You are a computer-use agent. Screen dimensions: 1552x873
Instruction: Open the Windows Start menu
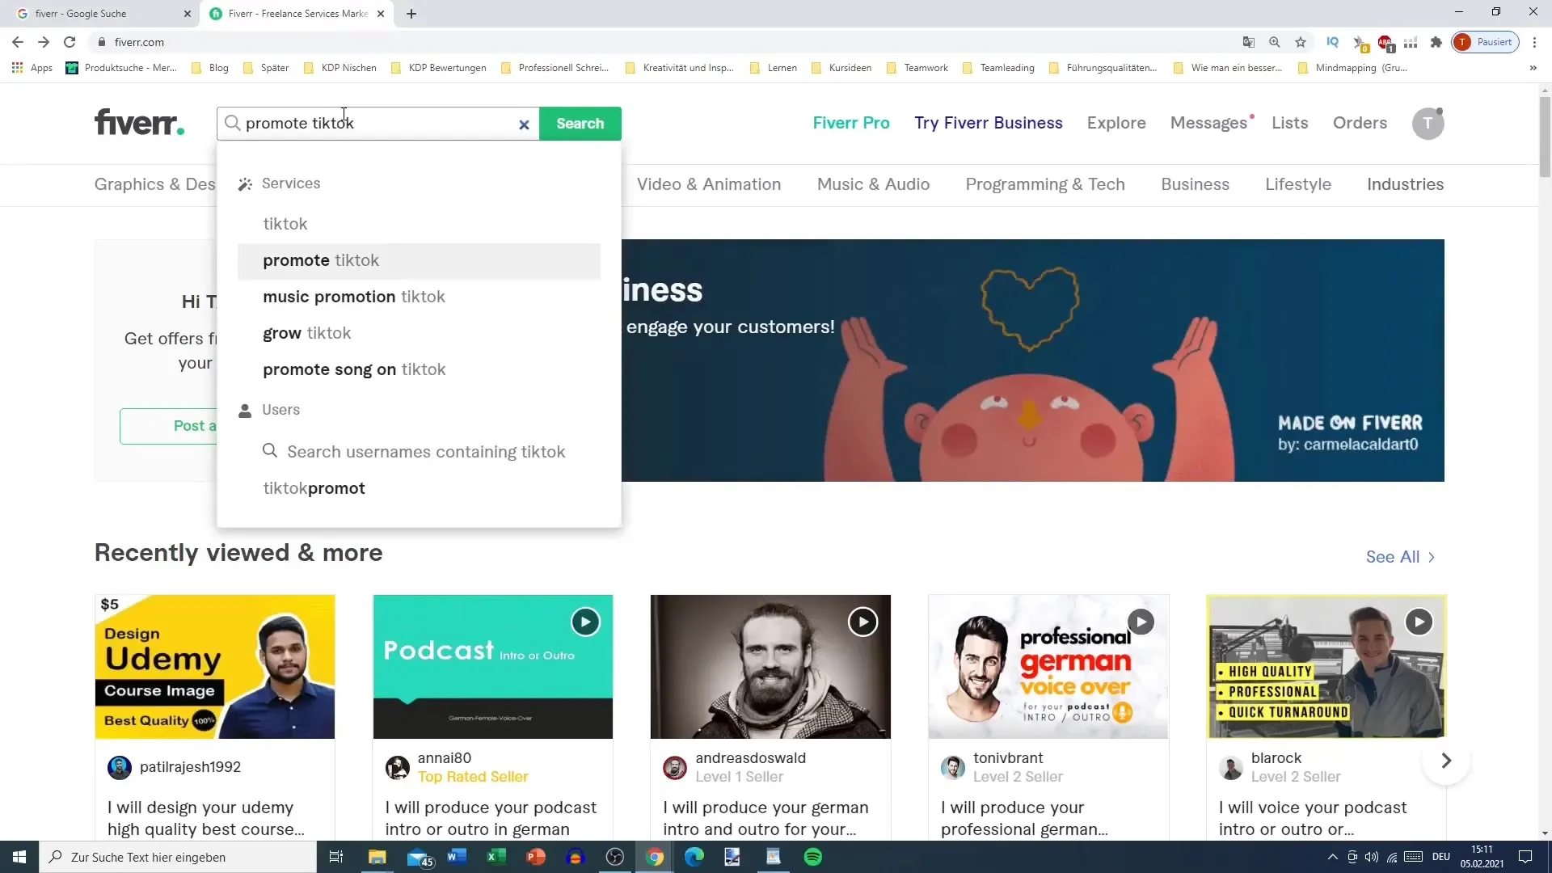(19, 857)
